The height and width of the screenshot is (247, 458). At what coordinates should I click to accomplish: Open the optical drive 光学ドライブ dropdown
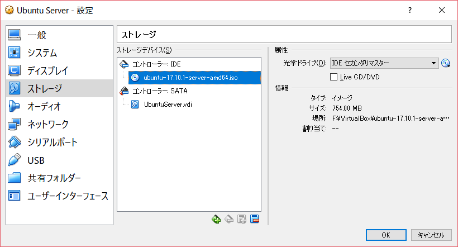(384, 63)
